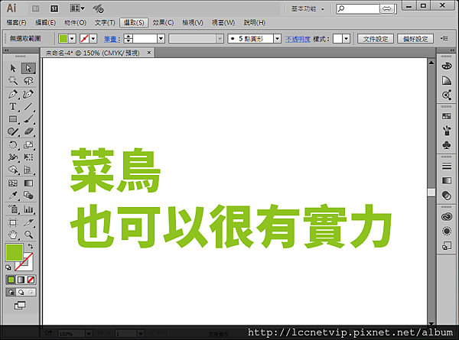Open the Color Guide panel icon

point(447,80)
